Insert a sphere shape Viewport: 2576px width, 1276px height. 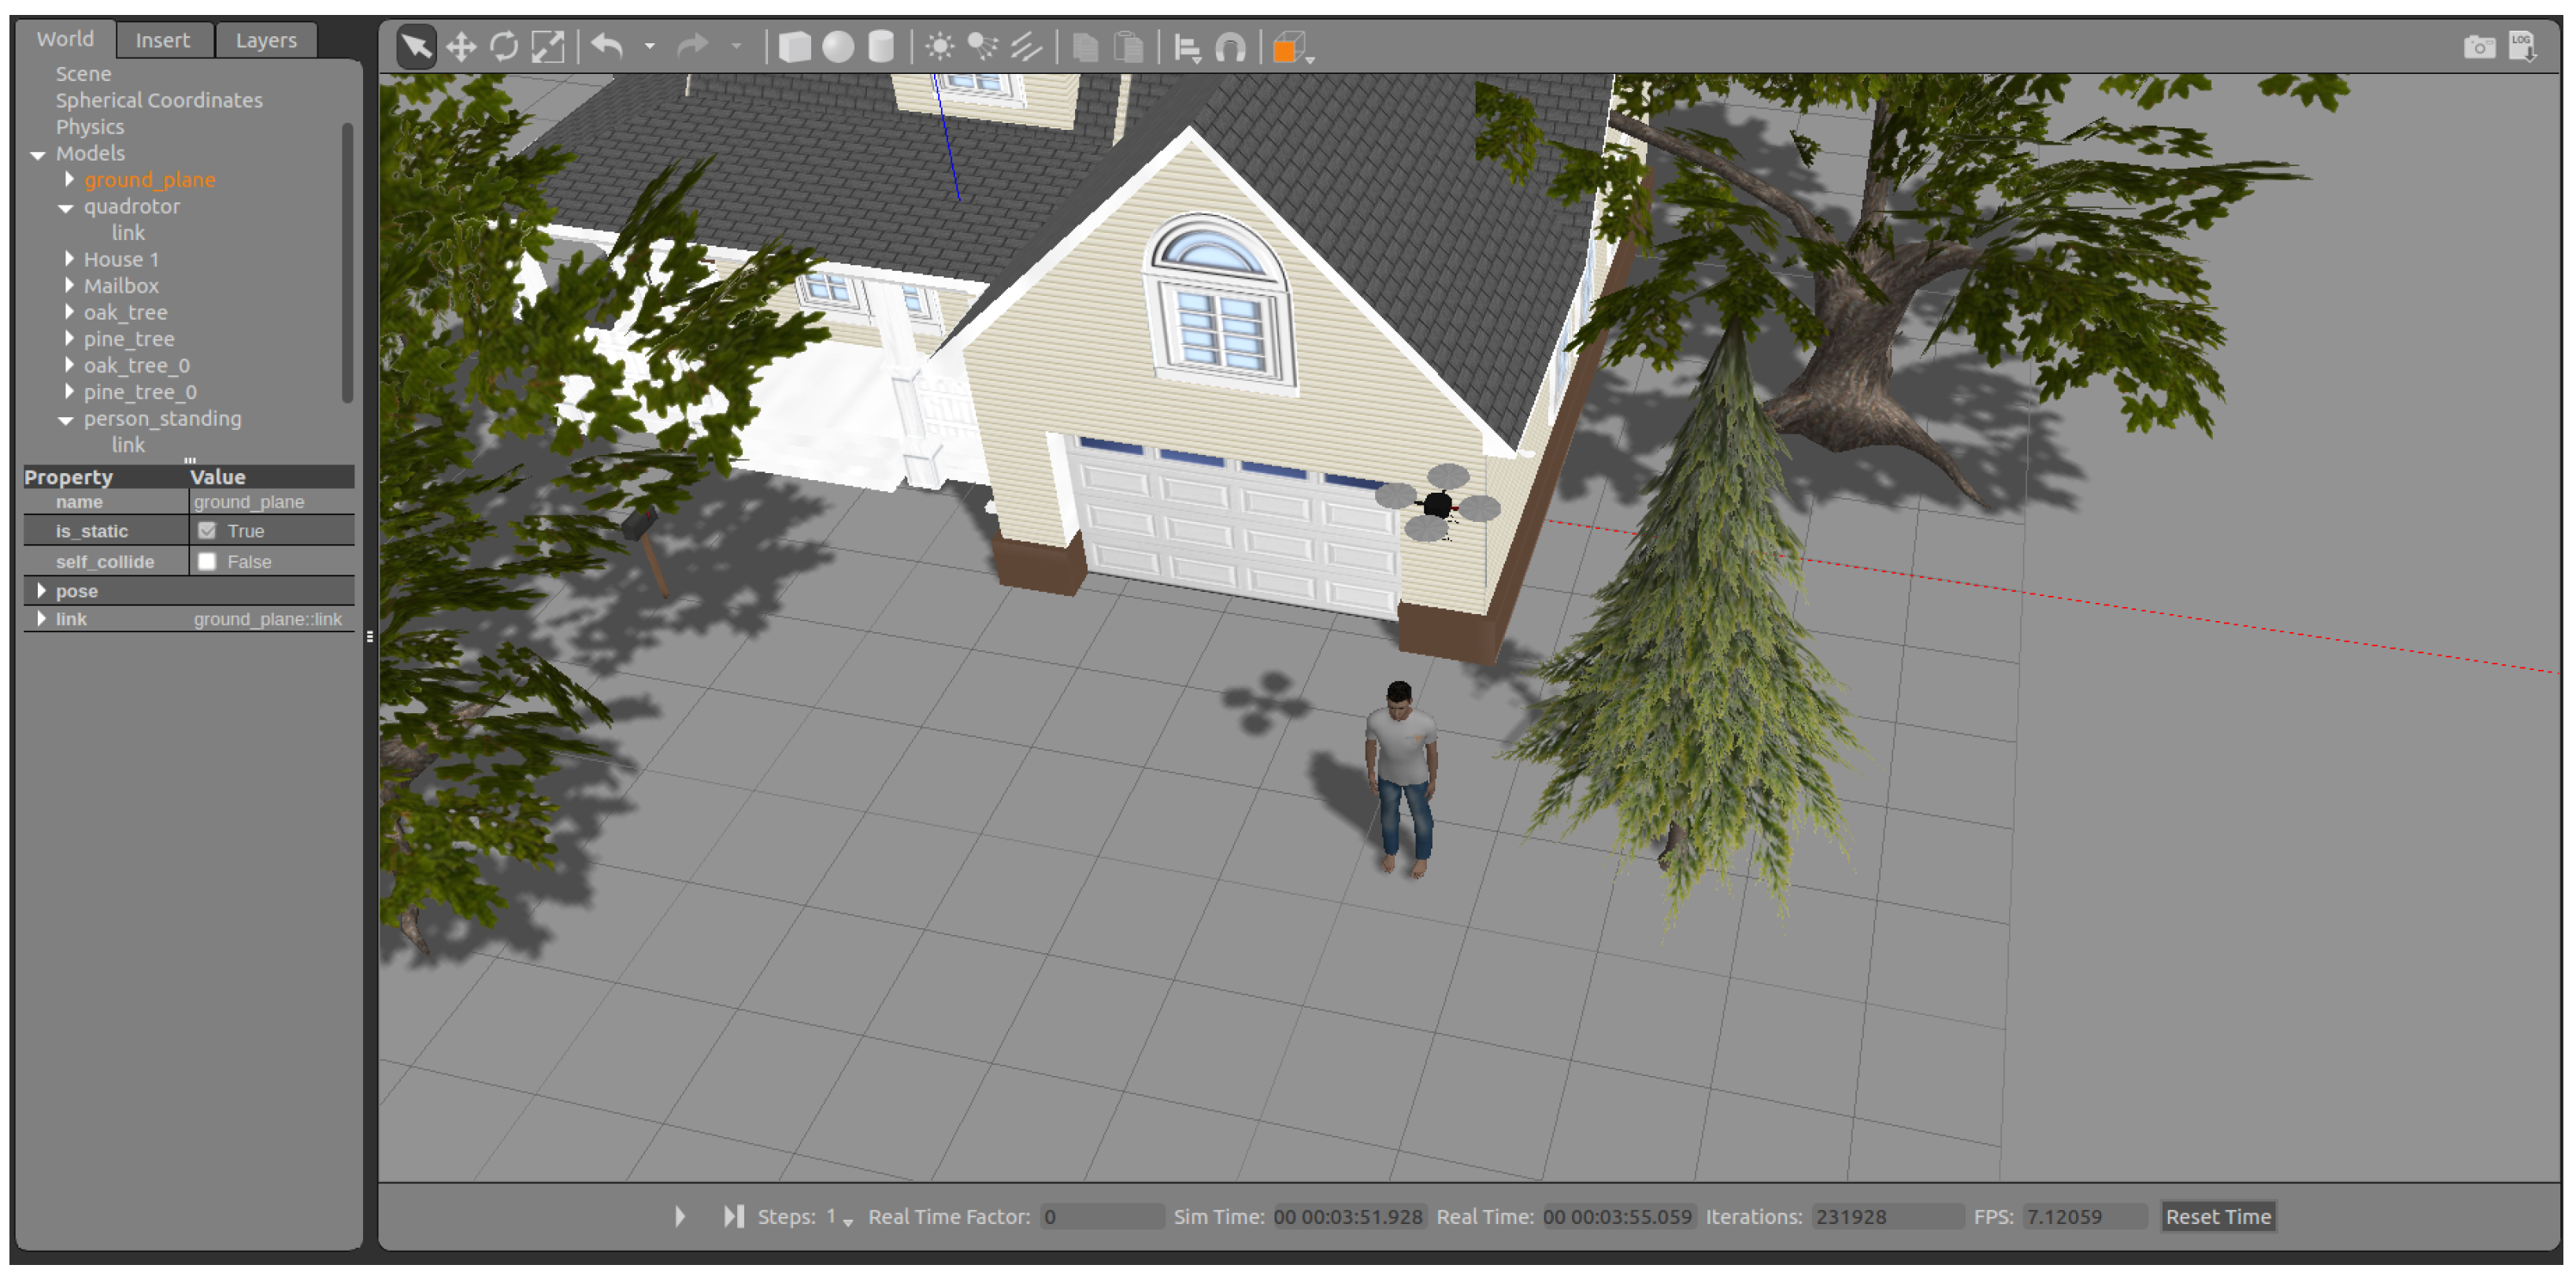click(x=837, y=46)
